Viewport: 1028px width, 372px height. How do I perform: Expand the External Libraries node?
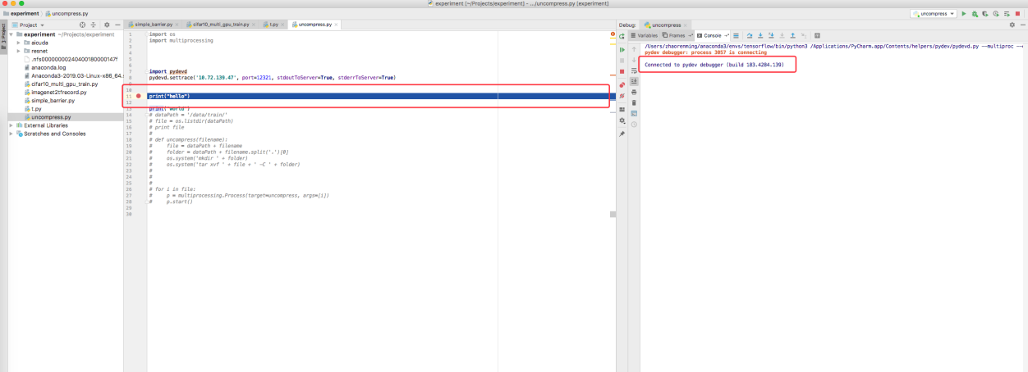pos(11,125)
